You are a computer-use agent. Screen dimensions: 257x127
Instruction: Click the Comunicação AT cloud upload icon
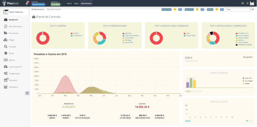point(6,67)
